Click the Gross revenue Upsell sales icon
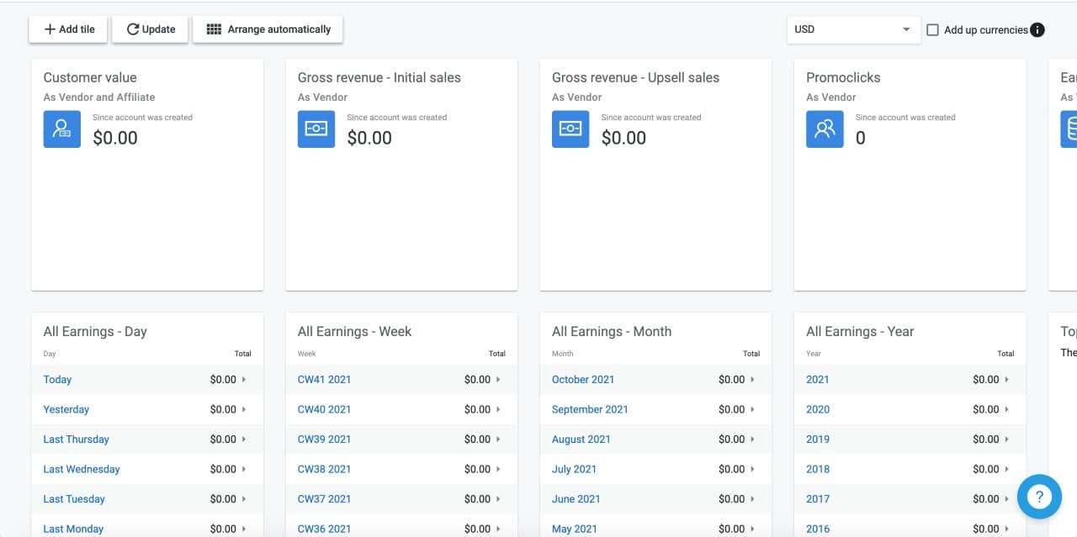This screenshot has width=1077, height=537. pyautogui.click(x=570, y=129)
